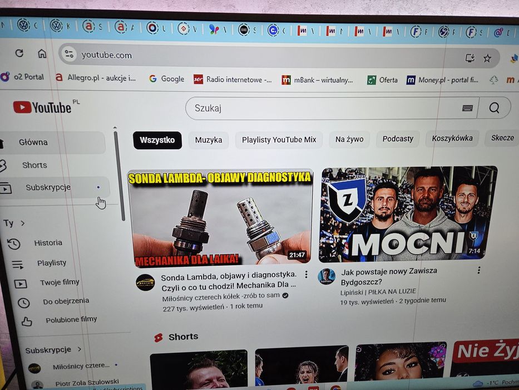
Task: Open Money.pl bookmark
Action: (442, 80)
